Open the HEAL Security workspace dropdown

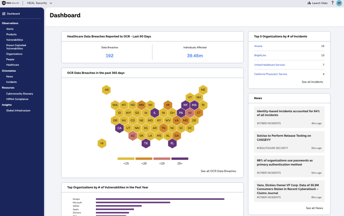coord(39,3)
